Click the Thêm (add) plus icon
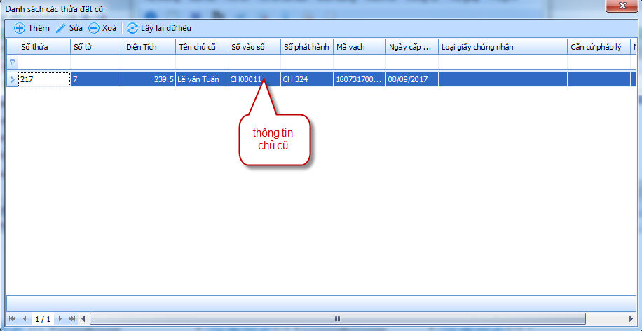This screenshot has height=331, width=642. click(x=19, y=28)
